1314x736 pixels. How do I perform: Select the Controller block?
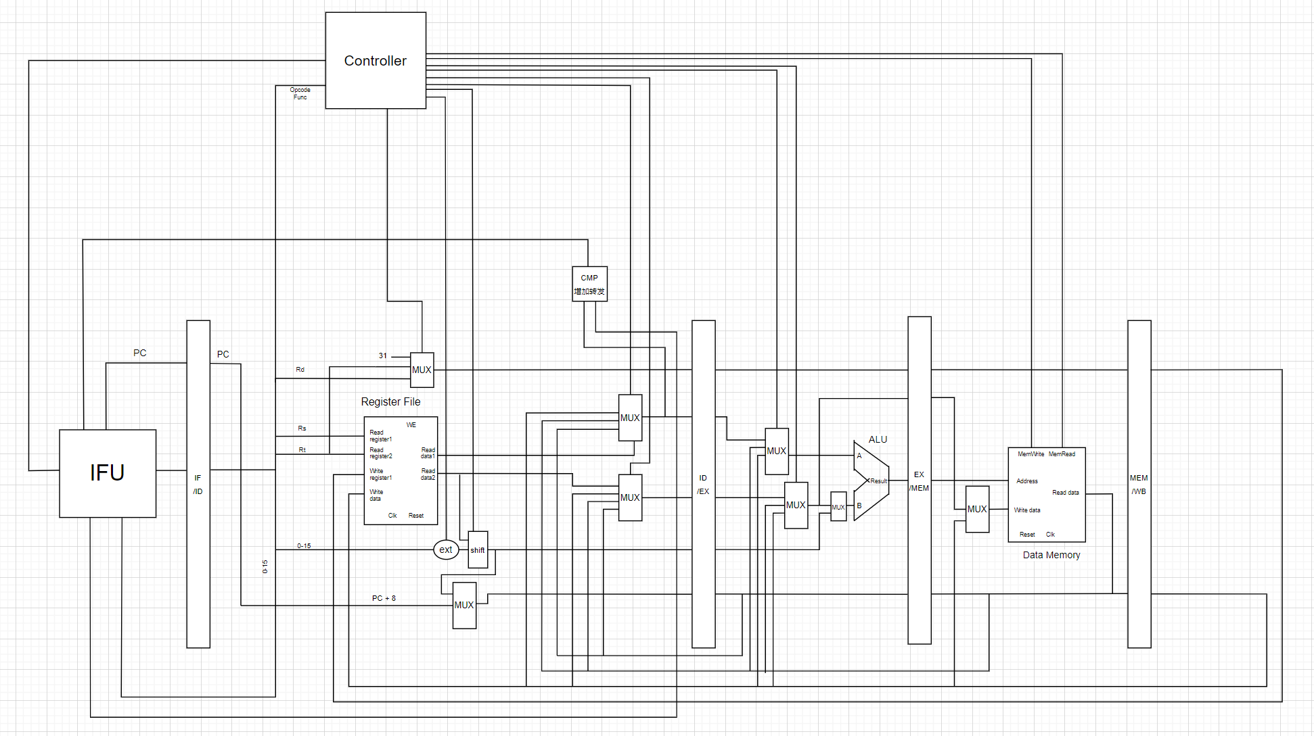point(376,60)
